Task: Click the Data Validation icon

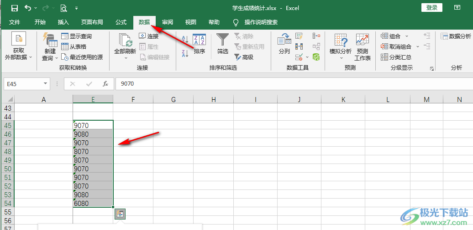Action: click(x=299, y=57)
